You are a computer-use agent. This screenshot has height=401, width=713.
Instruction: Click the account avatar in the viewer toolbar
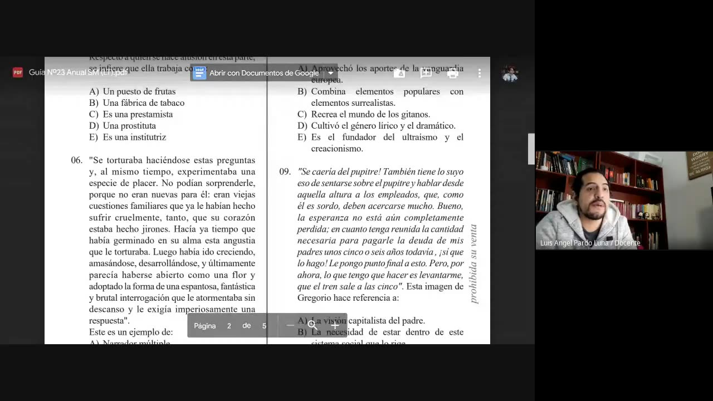(x=510, y=74)
